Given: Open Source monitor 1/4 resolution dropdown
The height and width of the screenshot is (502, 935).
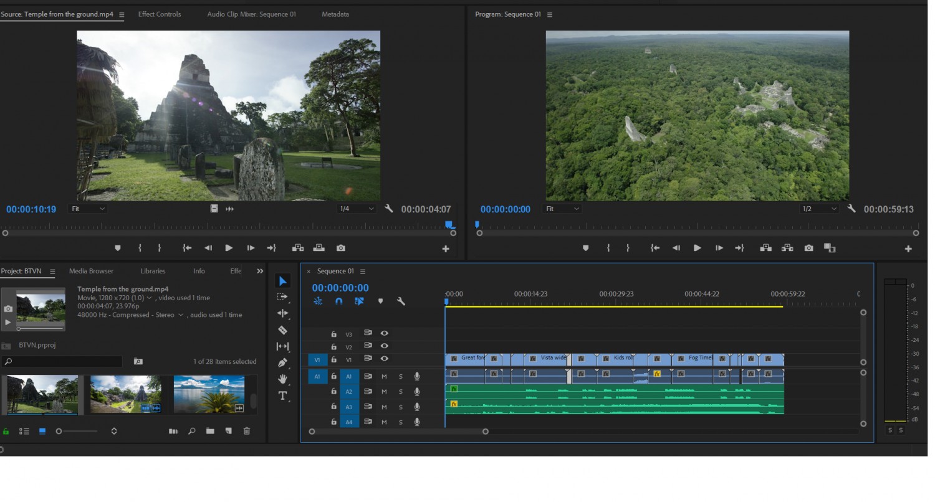Looking at the screenshot, I should point(357,209).
